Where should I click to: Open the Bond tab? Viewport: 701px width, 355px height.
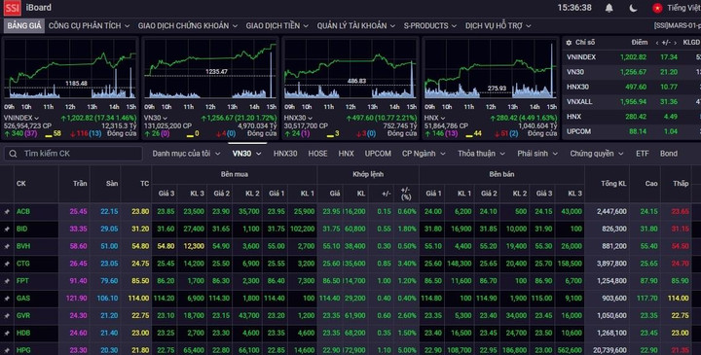click(669, 154)
